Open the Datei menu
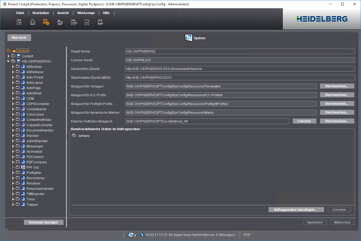Image resolution: width=361 pixels, height=241 pixels. coord(20,13)
